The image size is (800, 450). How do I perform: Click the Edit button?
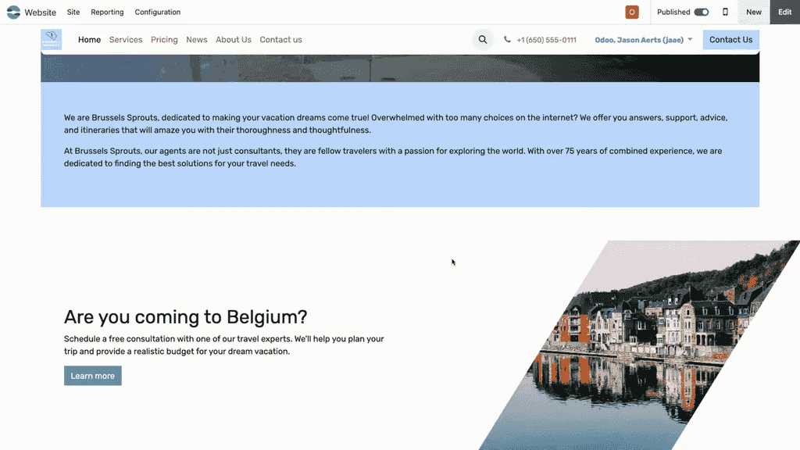(784, 12)
